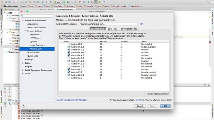Check the Android 4.1.2 checkbox
This screenshot has height=120, width=214.
click(x=69, y=64)
